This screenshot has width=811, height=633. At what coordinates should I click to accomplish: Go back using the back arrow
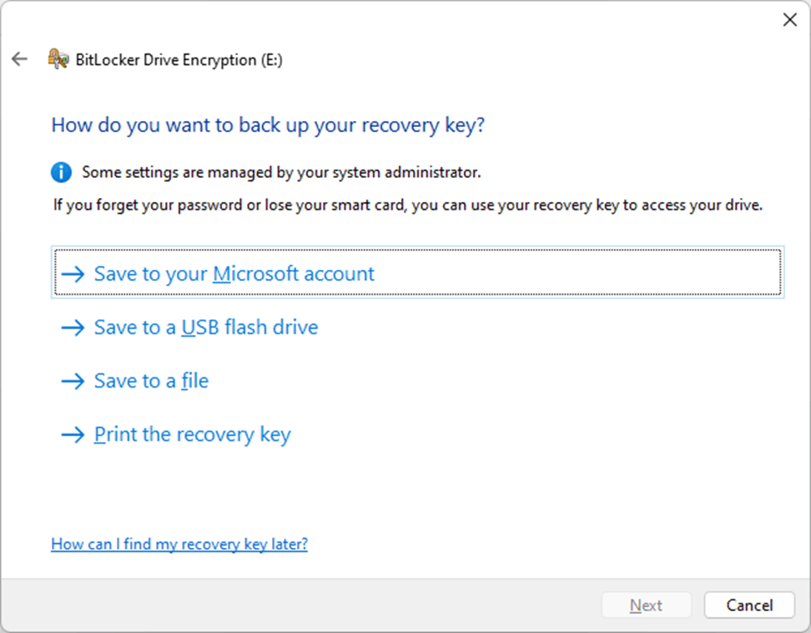tap(19, 59)
